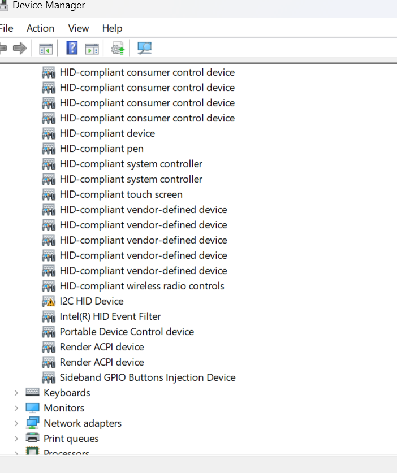
Task: Click the Device Manager window title icon
Action: point(5,6)
